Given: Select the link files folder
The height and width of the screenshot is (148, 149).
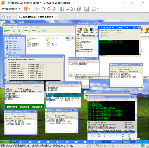Looking at the screenshot, I should click(x=52, y=39).
